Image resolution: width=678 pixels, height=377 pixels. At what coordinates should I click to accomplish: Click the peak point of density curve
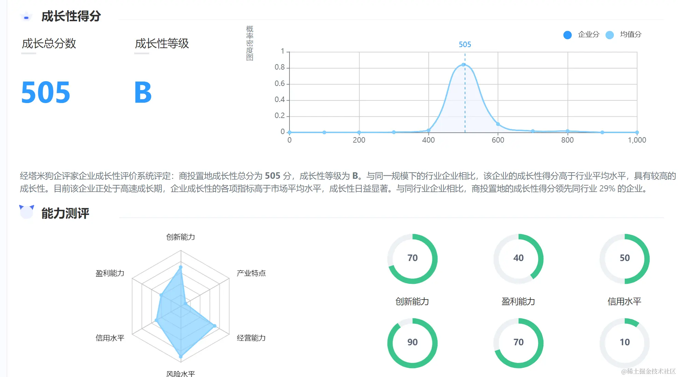pos(463,64)
